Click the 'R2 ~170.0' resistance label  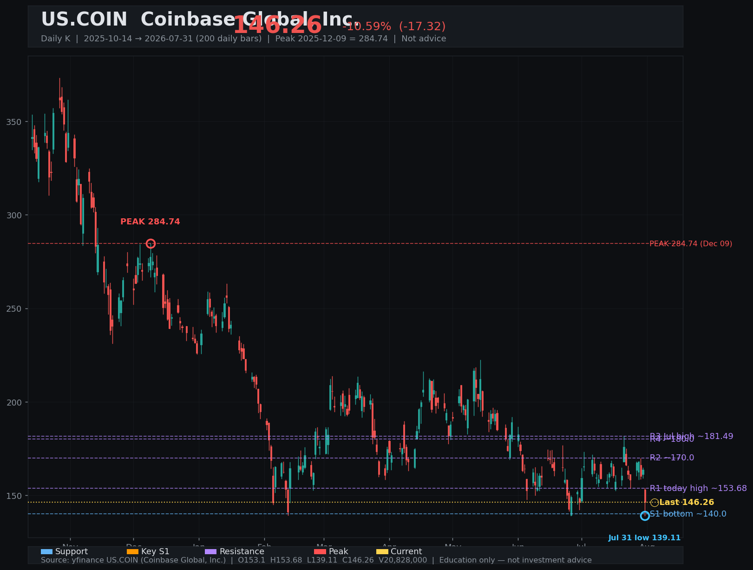672,458
